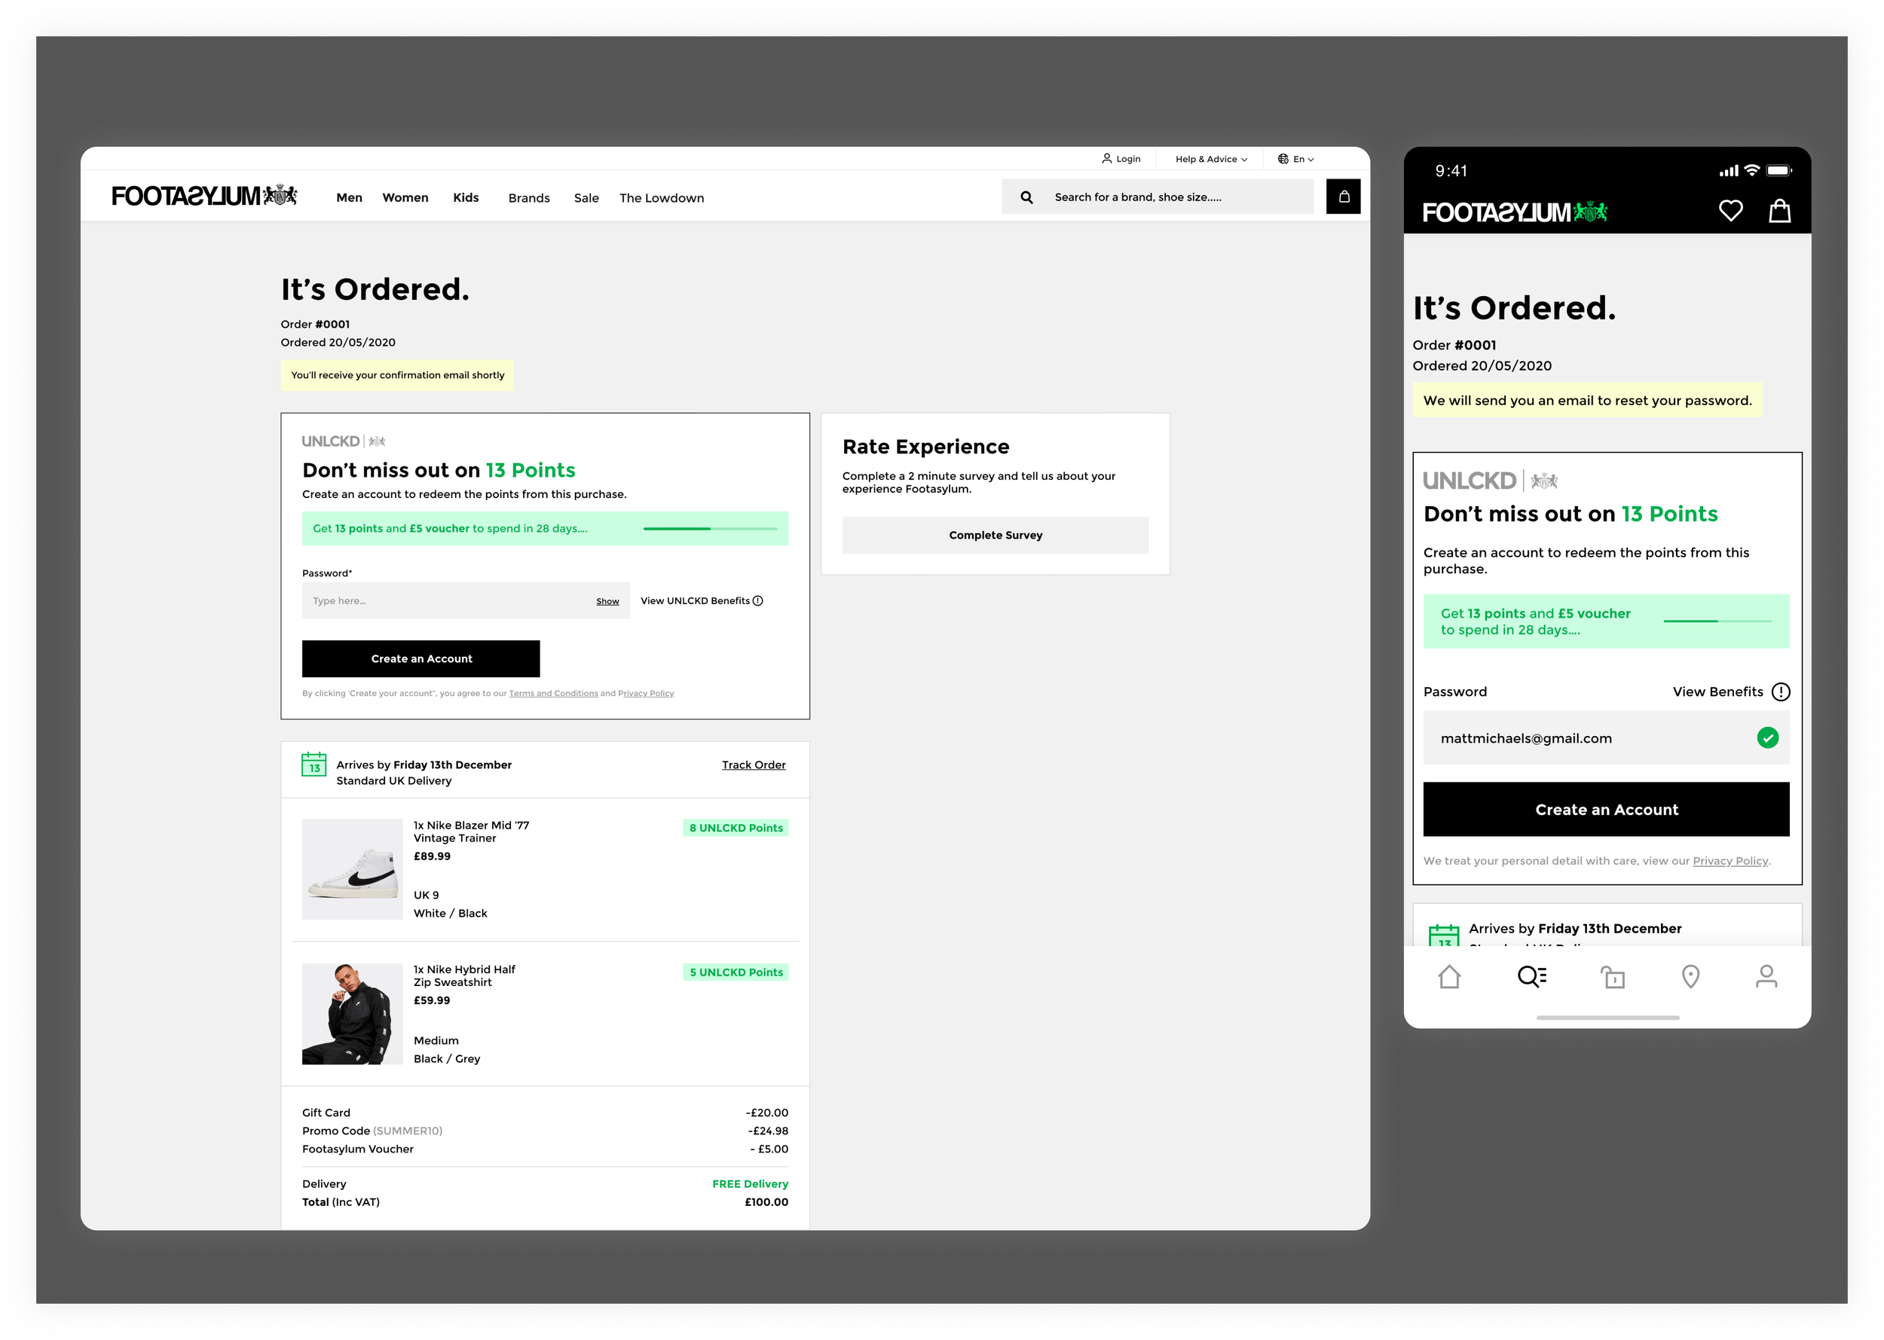Click the 5 UNLCKD Points badge
The image size is (1884, 1340).
[736, 972]
